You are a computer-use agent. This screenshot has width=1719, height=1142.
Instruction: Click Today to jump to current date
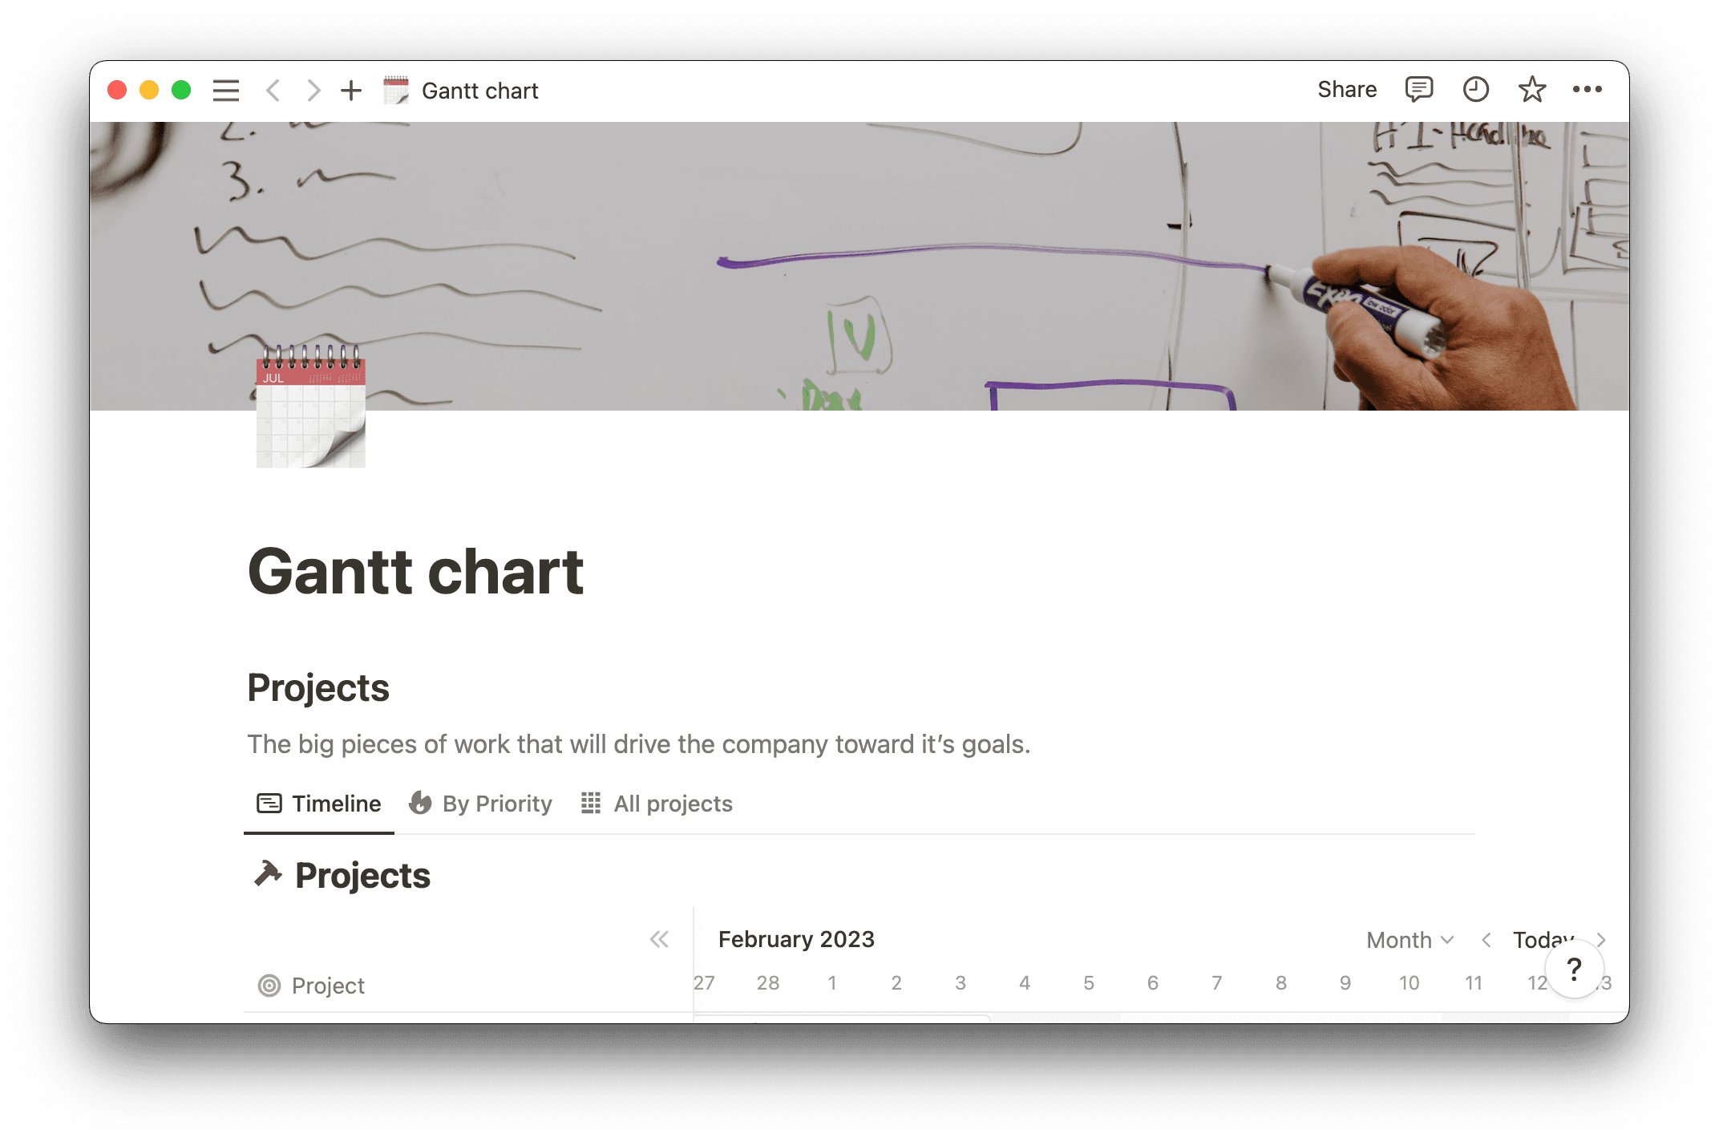[x=1542, y=939]
